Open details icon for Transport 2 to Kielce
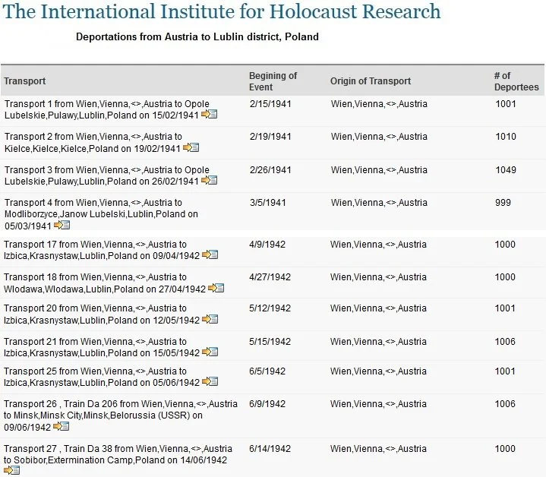546x477 pixels. 191,147
